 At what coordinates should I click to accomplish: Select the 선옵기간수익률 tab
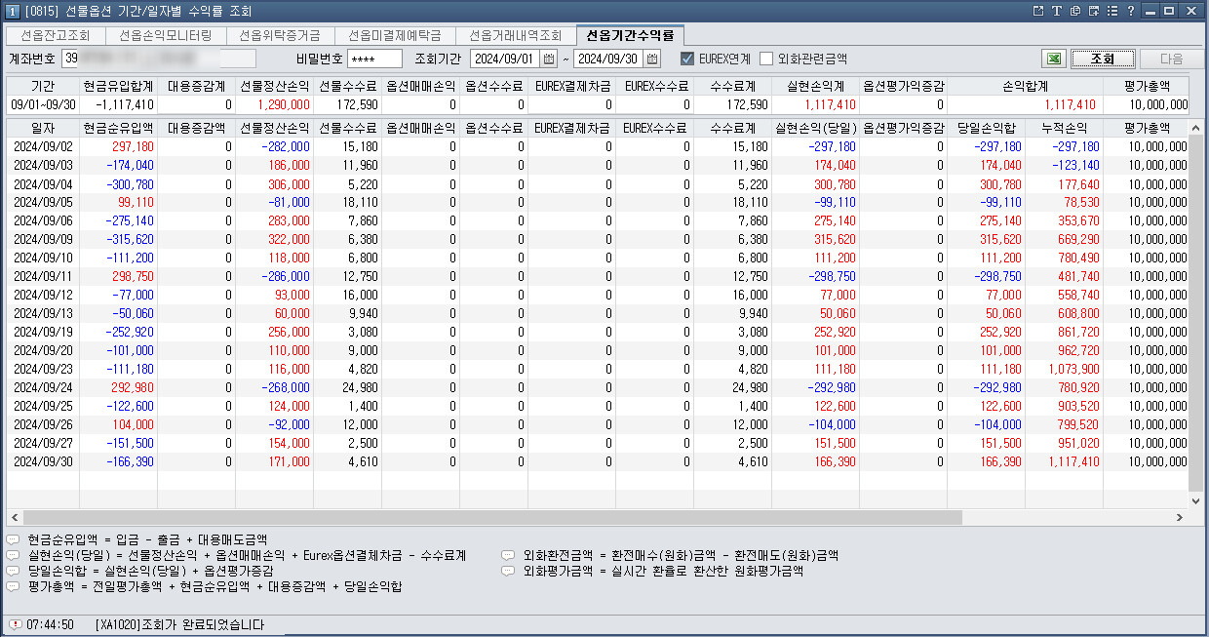click(630, 35)
